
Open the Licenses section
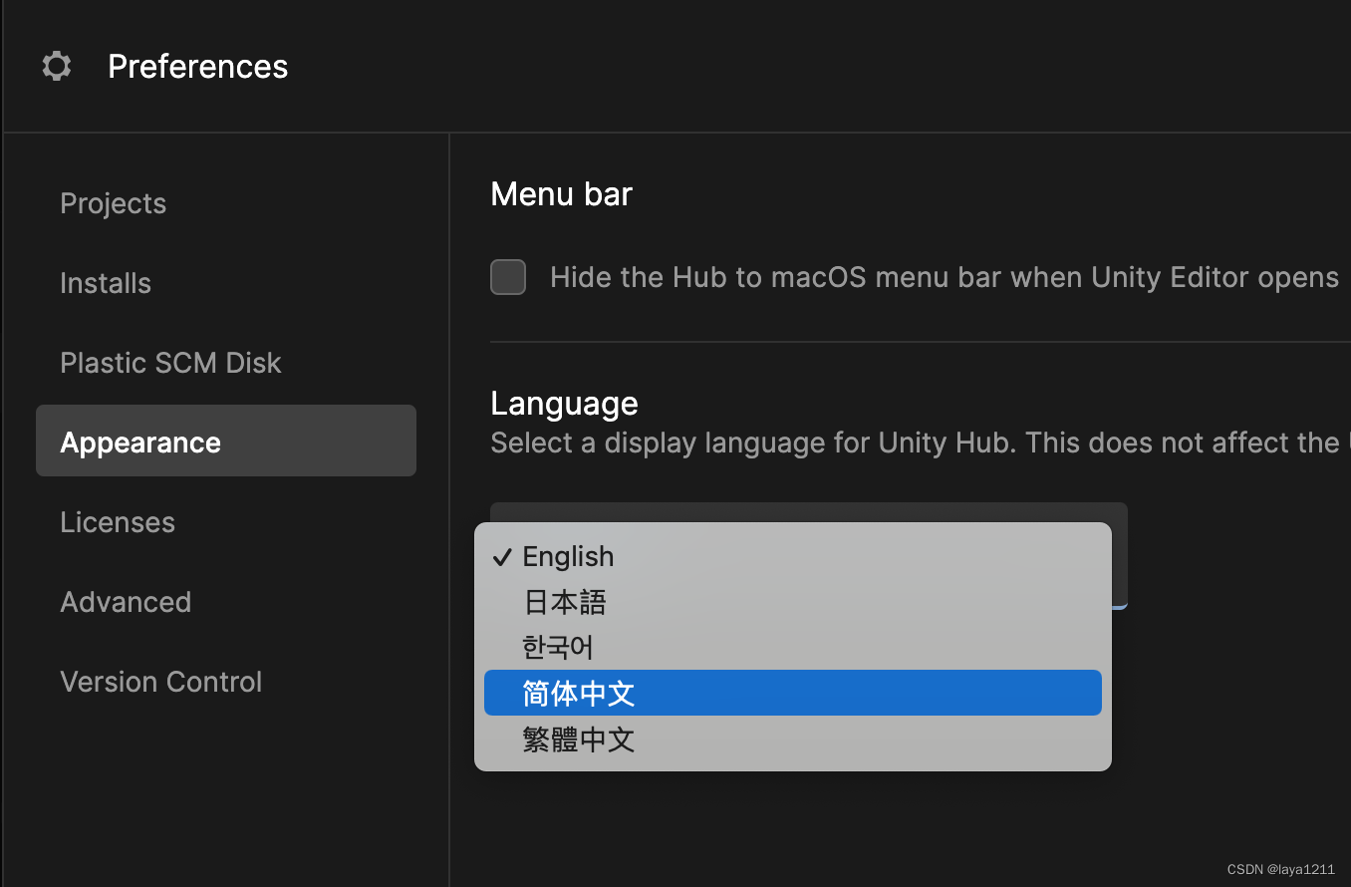[x=118, y=522]
